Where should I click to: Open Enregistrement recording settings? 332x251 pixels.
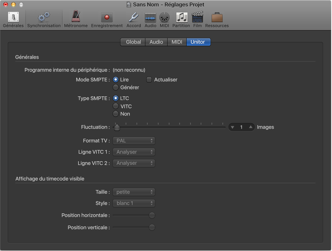[107, 17]
